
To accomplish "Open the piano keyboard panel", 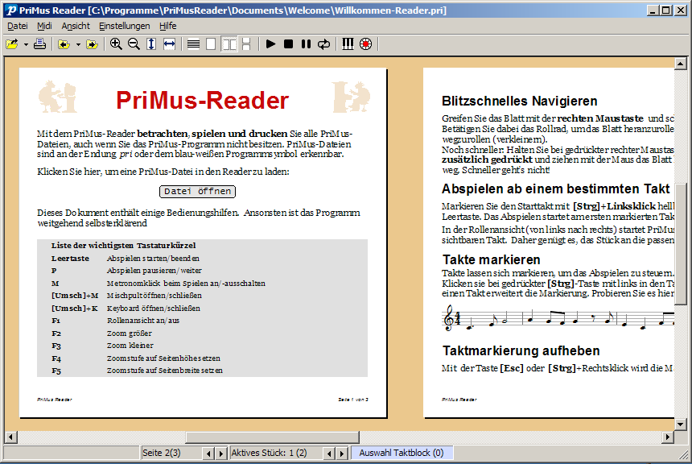I will (348, 43).
